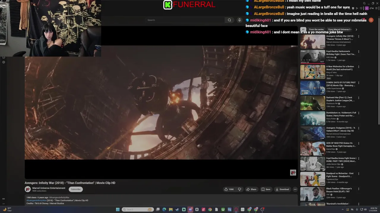Open Dumbledore vs. Voldemort full scene title
The height and width of the screenshot is (213, 380).
(x=341, y=114)
